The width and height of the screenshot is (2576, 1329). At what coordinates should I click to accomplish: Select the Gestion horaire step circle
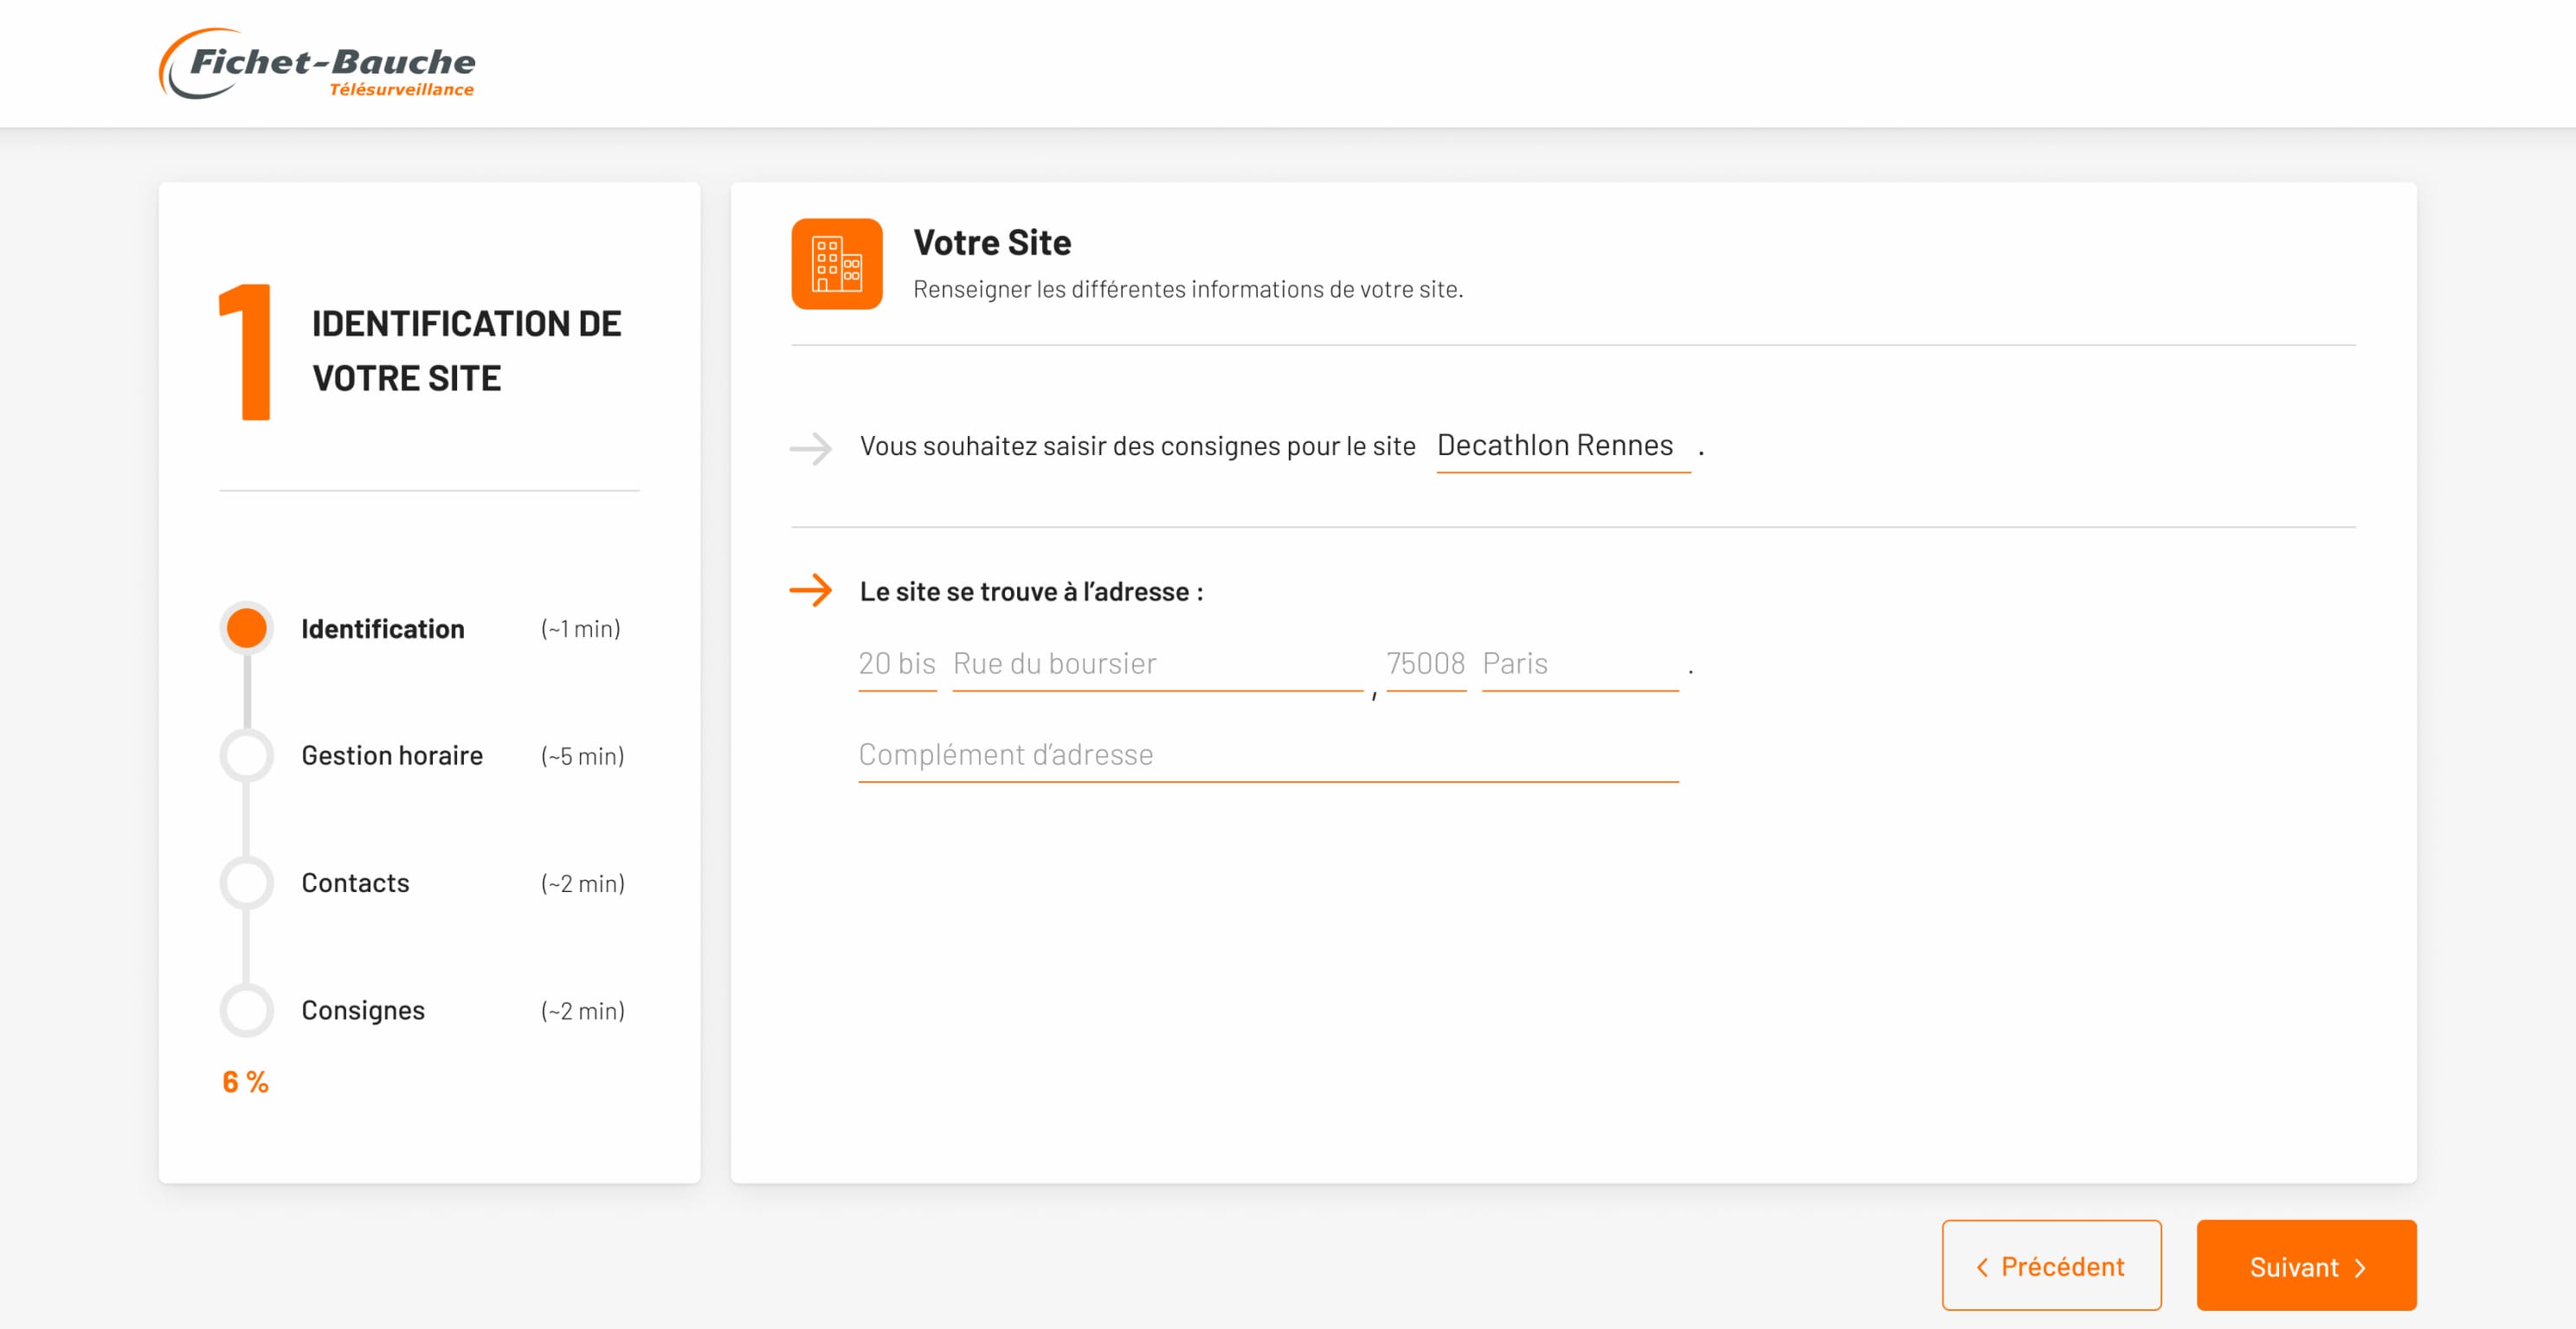246,755
